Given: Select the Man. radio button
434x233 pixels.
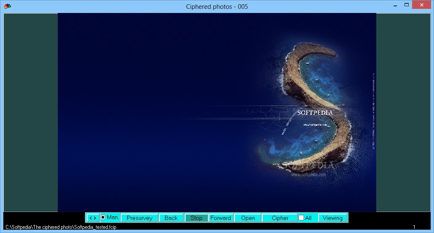Looking at the screenshot, I should coord(103,217).
